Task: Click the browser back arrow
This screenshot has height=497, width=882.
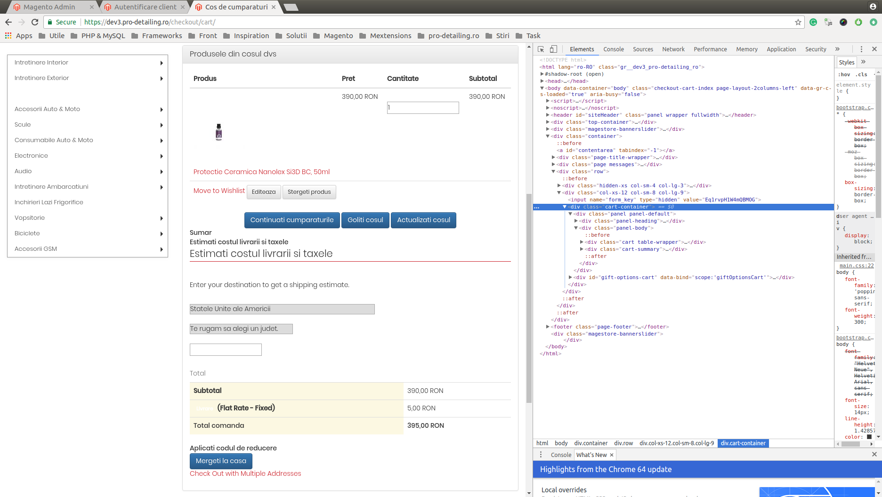Action: (8, 22)
